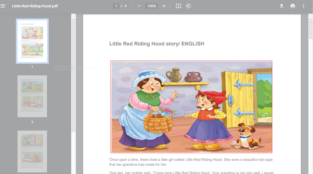
Task: Click the page number input box
Action: 116,6
